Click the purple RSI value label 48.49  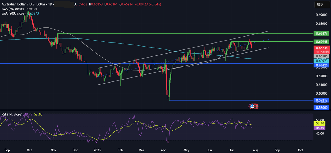320,128
